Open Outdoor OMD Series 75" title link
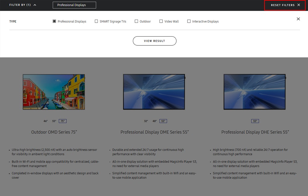 (54, 132)
